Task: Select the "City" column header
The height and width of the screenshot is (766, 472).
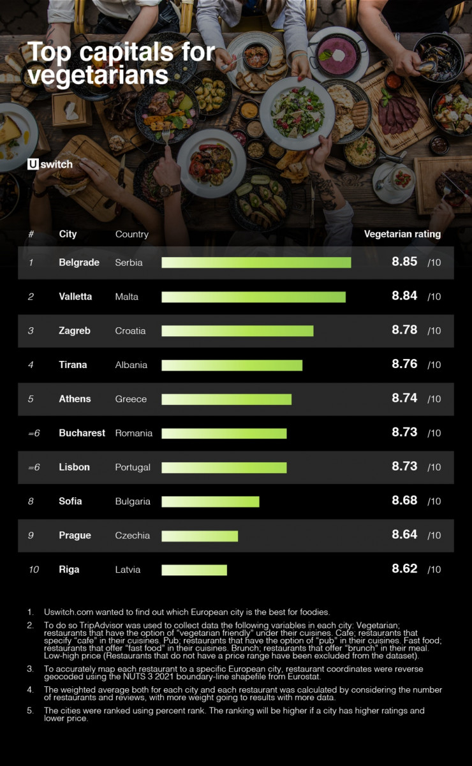Action: click(x=68, y=234)
